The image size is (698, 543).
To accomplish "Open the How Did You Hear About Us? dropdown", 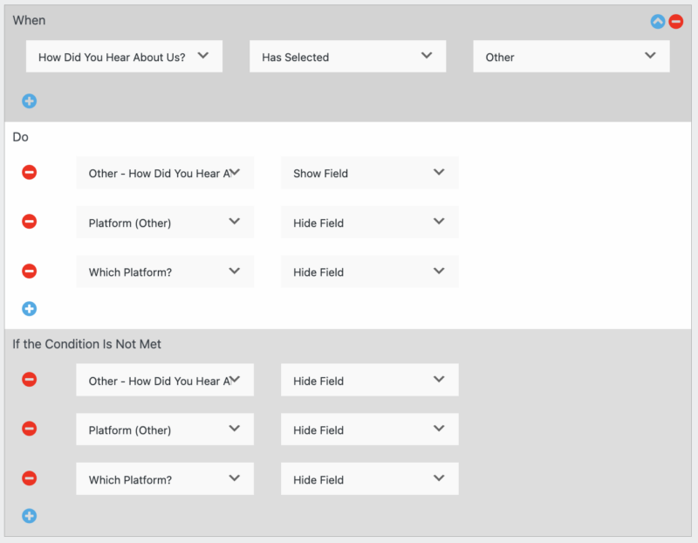I will click(124, 55).
